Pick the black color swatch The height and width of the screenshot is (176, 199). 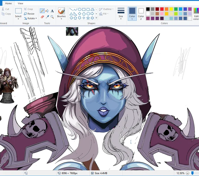pos(148,9)
